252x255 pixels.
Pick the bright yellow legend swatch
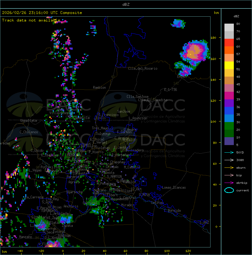tap(229, 65)
